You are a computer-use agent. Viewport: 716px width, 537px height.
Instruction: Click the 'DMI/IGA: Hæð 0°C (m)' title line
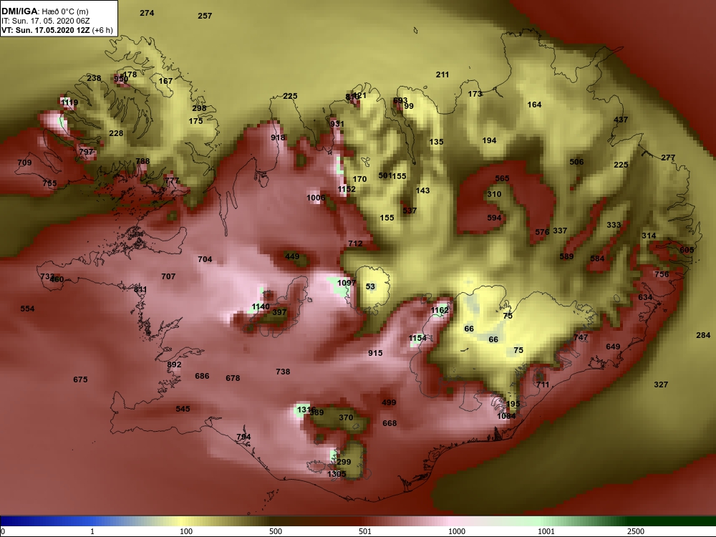[x=44, y=11]
